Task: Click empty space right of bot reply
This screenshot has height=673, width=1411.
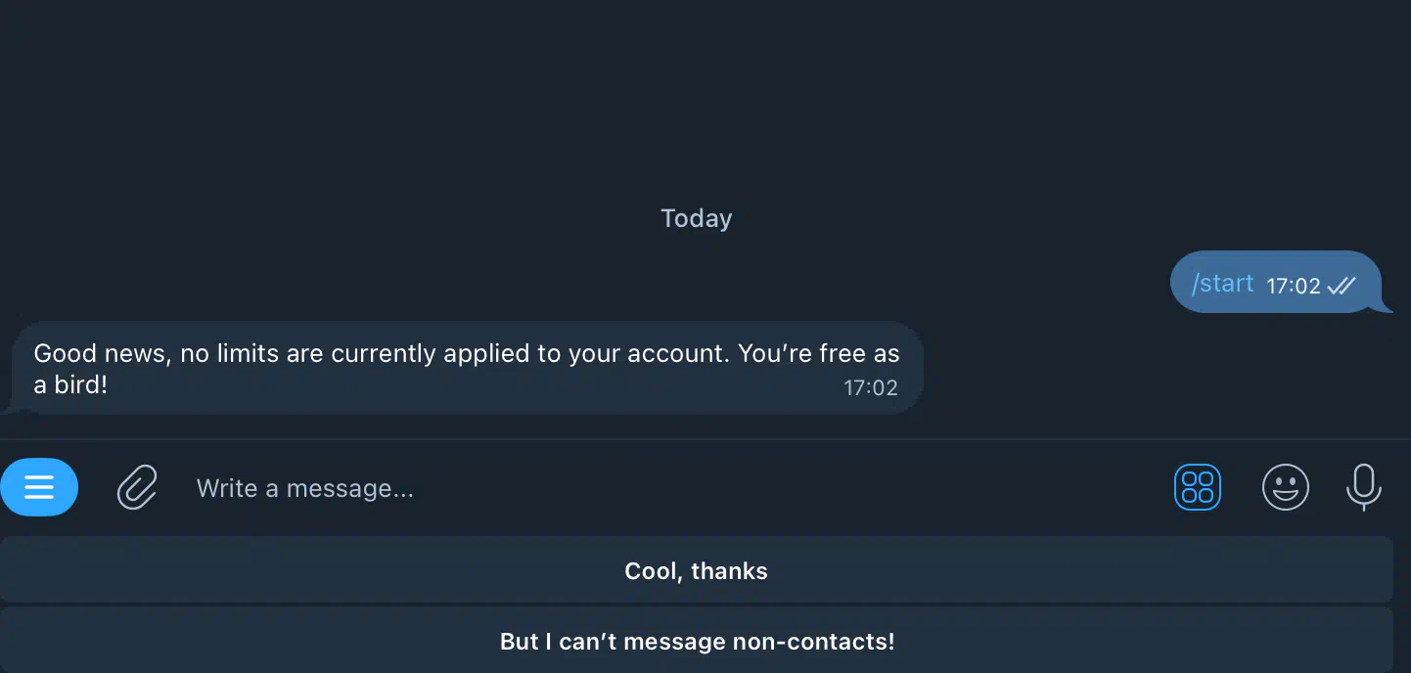Action: click(1164, 368)
